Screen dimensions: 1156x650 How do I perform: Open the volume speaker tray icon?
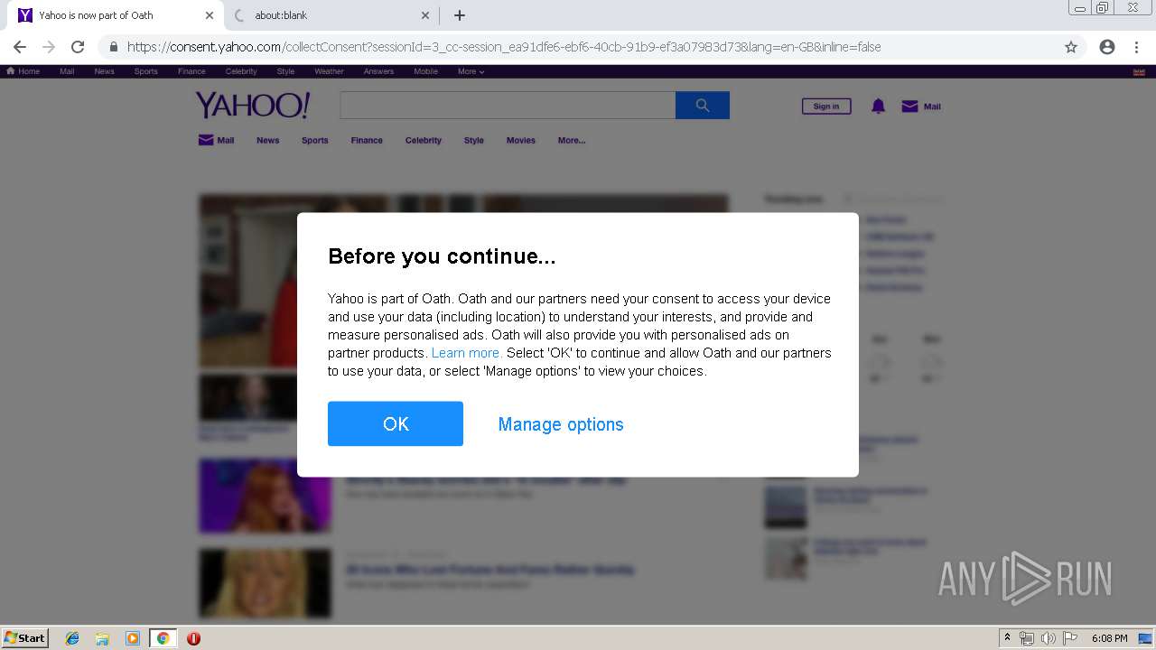tap(1048, 638)
